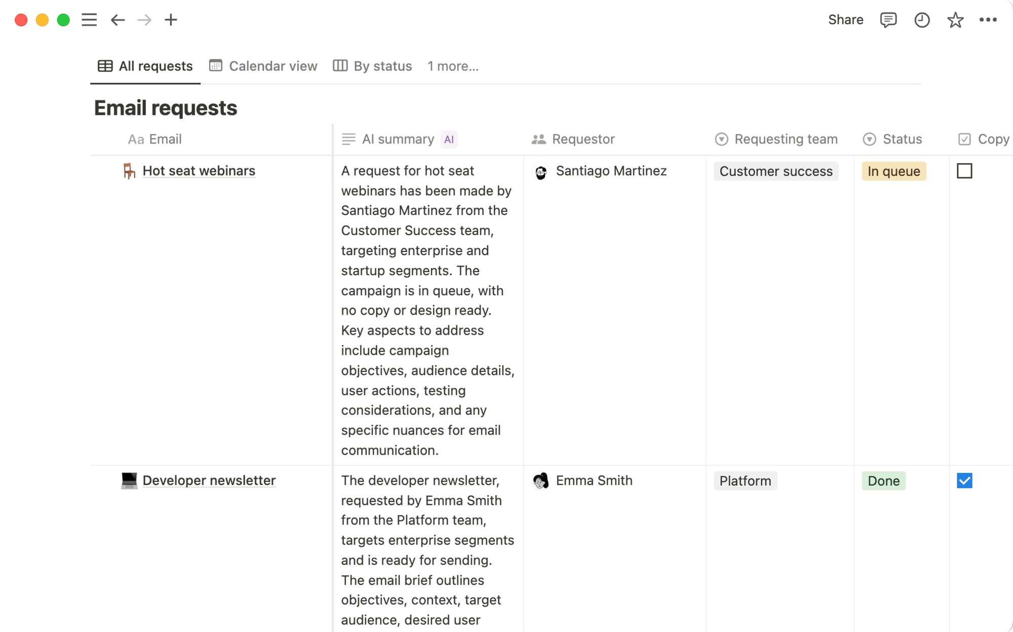The width and height of the screenshot is (1013, 632).
Task: Open a new tab with the plus icon
Action: pos(170,20)
